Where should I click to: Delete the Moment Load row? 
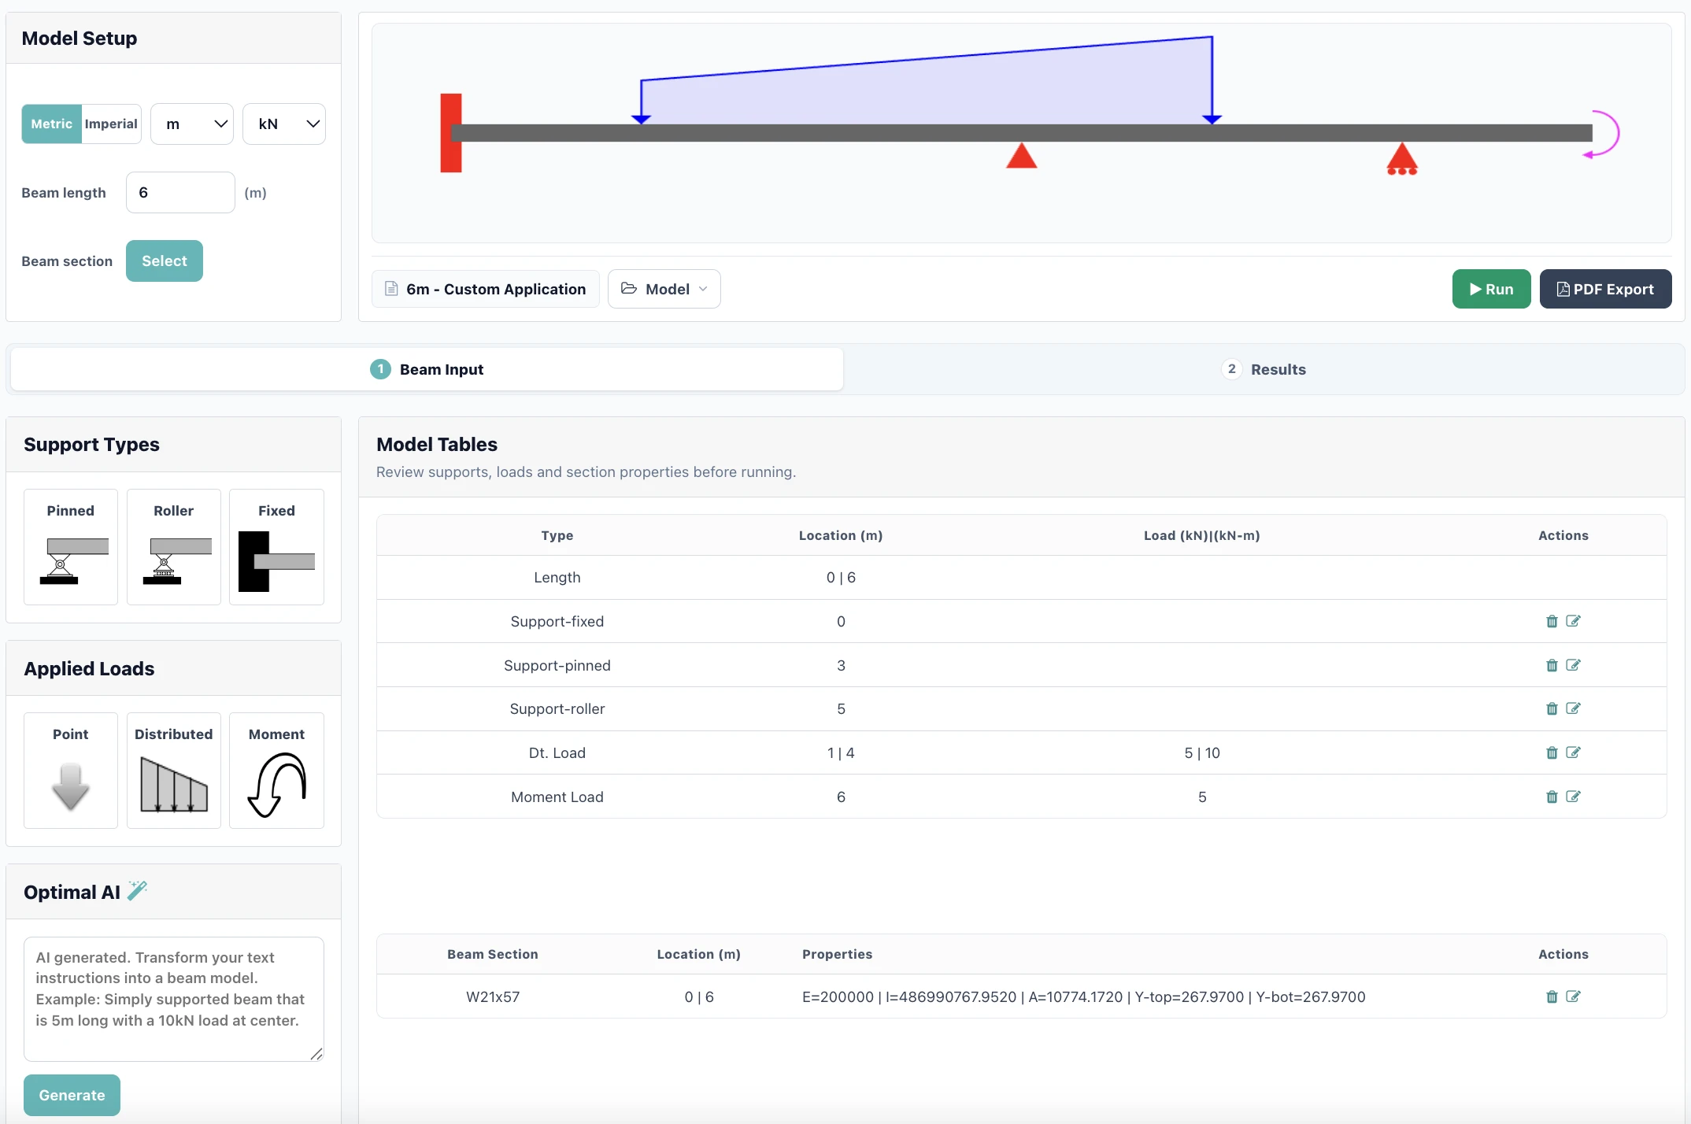click(1552, 797)
